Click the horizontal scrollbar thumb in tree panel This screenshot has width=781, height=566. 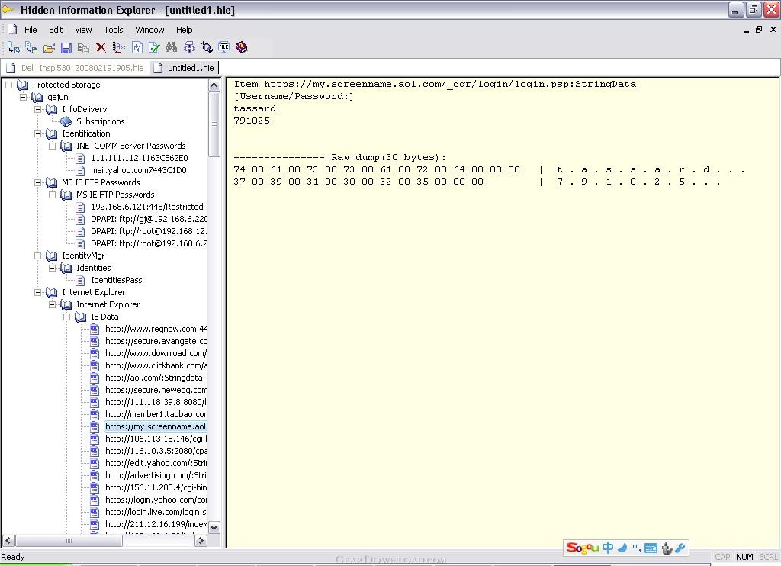(x=69, y=540)
